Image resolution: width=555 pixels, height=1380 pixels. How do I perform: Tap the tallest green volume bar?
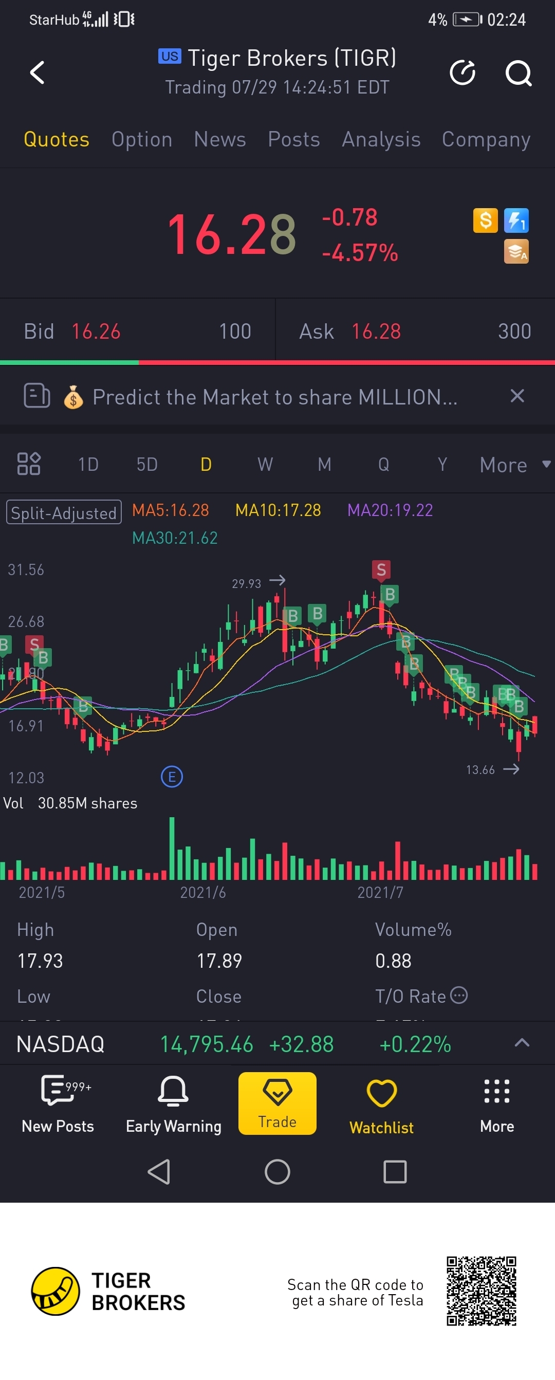pyautogui.click(x=172, y=848)
